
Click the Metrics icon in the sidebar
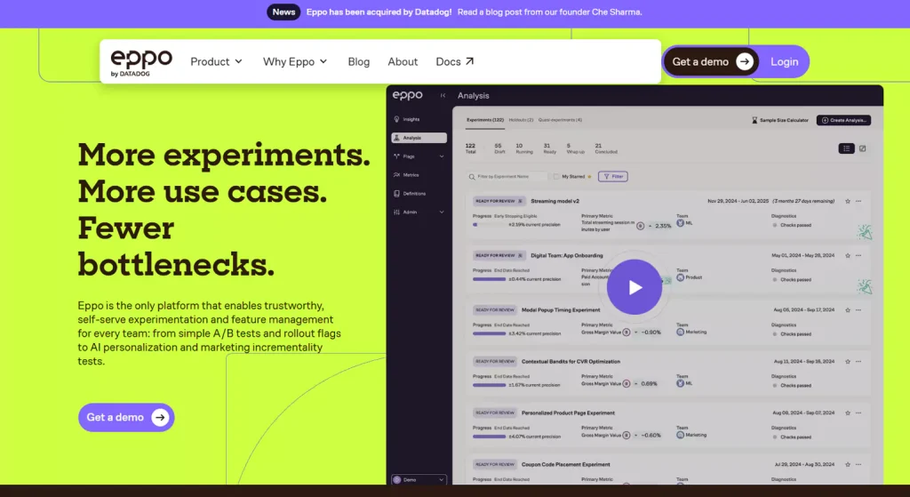[397, 175]
